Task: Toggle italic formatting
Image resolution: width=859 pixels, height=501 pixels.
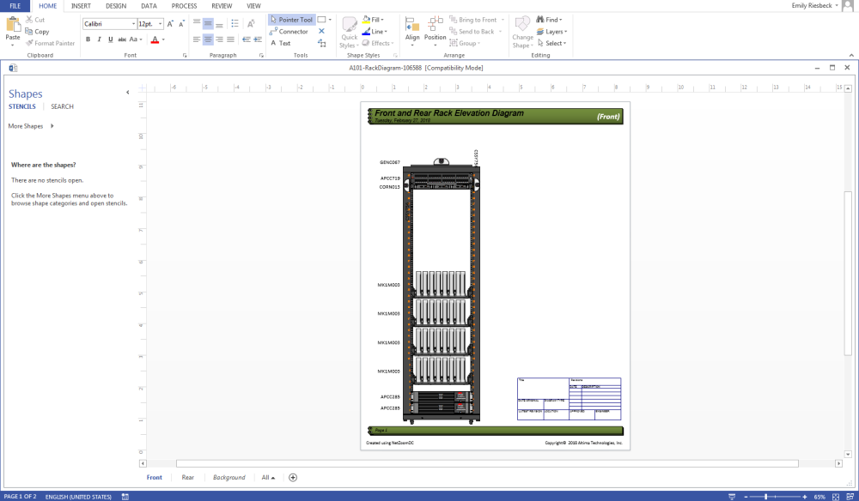Action: (x=99, y=39)
